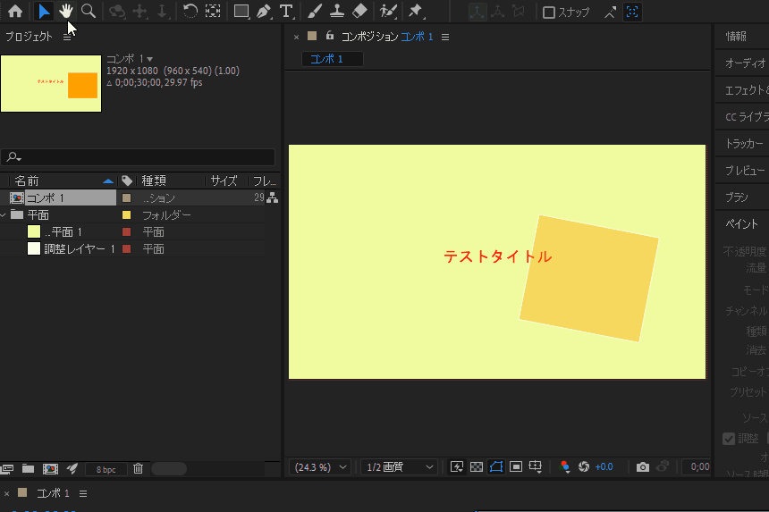The width and height of the screenshot is (769, 512).
Task: Toggle Fast Previews lightning button
Action: [457, 467]
